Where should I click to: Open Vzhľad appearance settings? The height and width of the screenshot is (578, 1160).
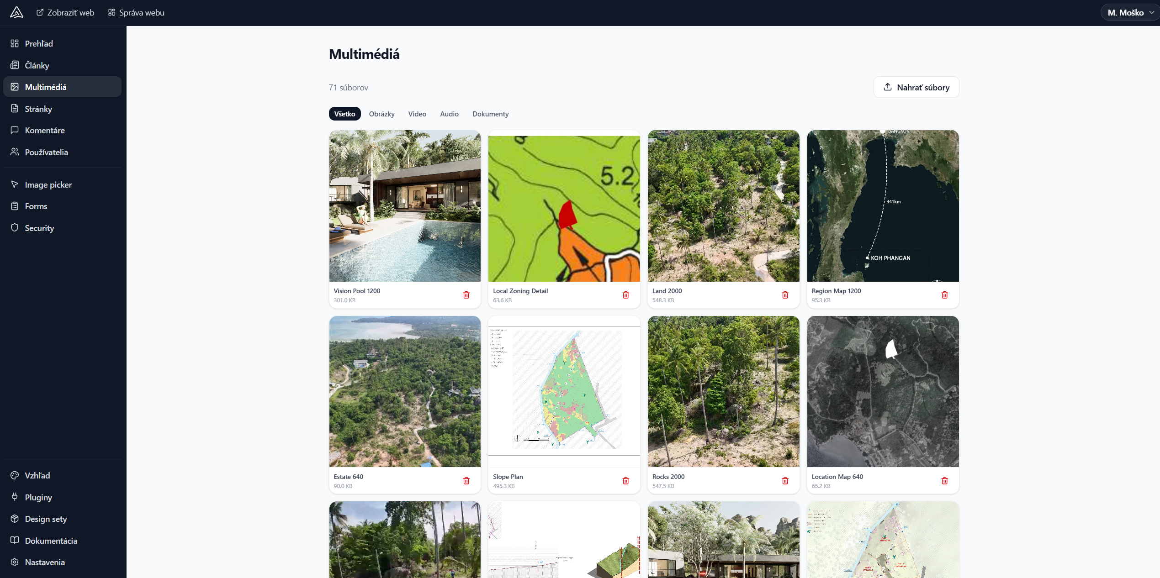62,475
